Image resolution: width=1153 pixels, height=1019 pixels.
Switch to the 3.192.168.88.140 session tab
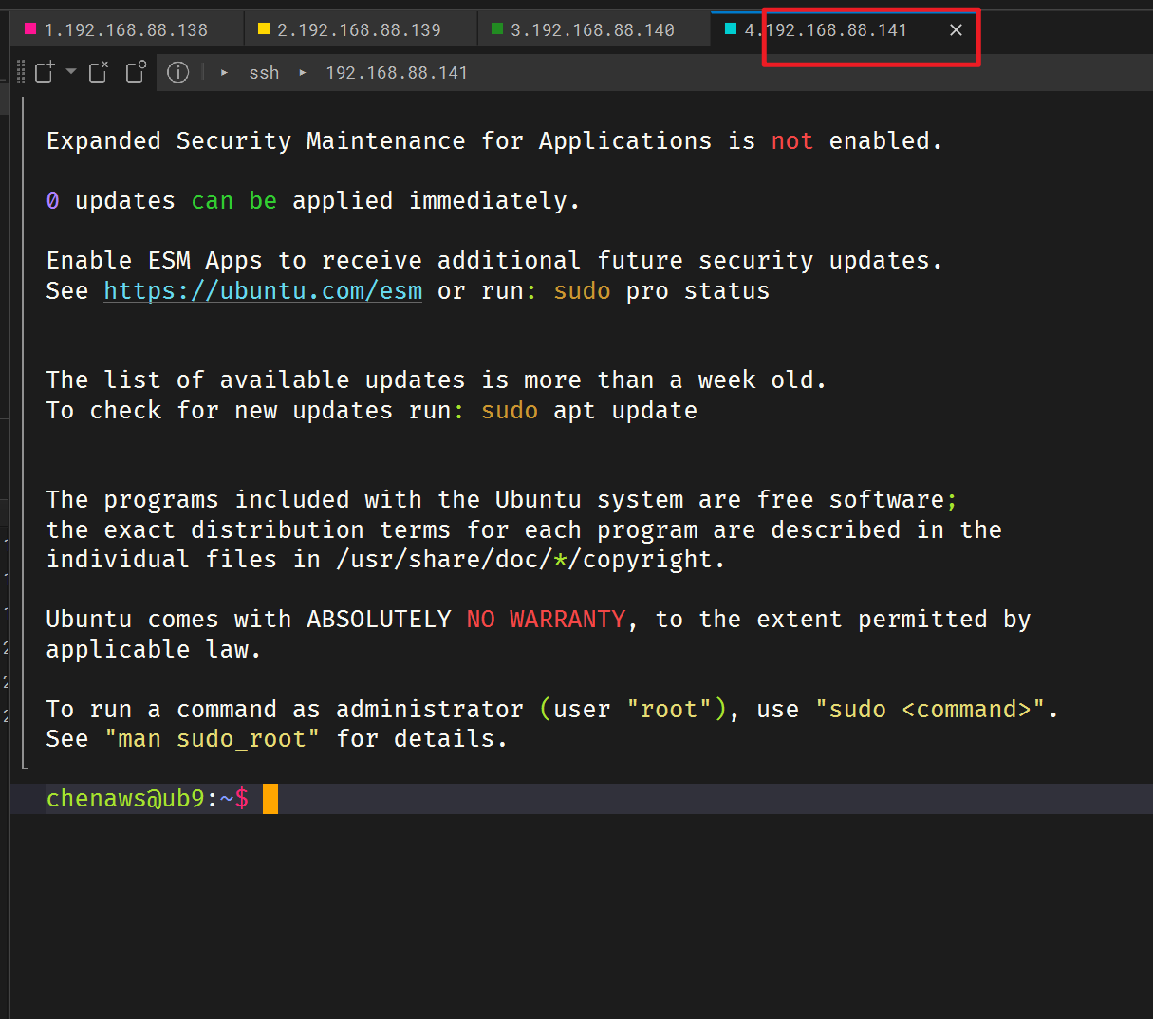point(593,29)
